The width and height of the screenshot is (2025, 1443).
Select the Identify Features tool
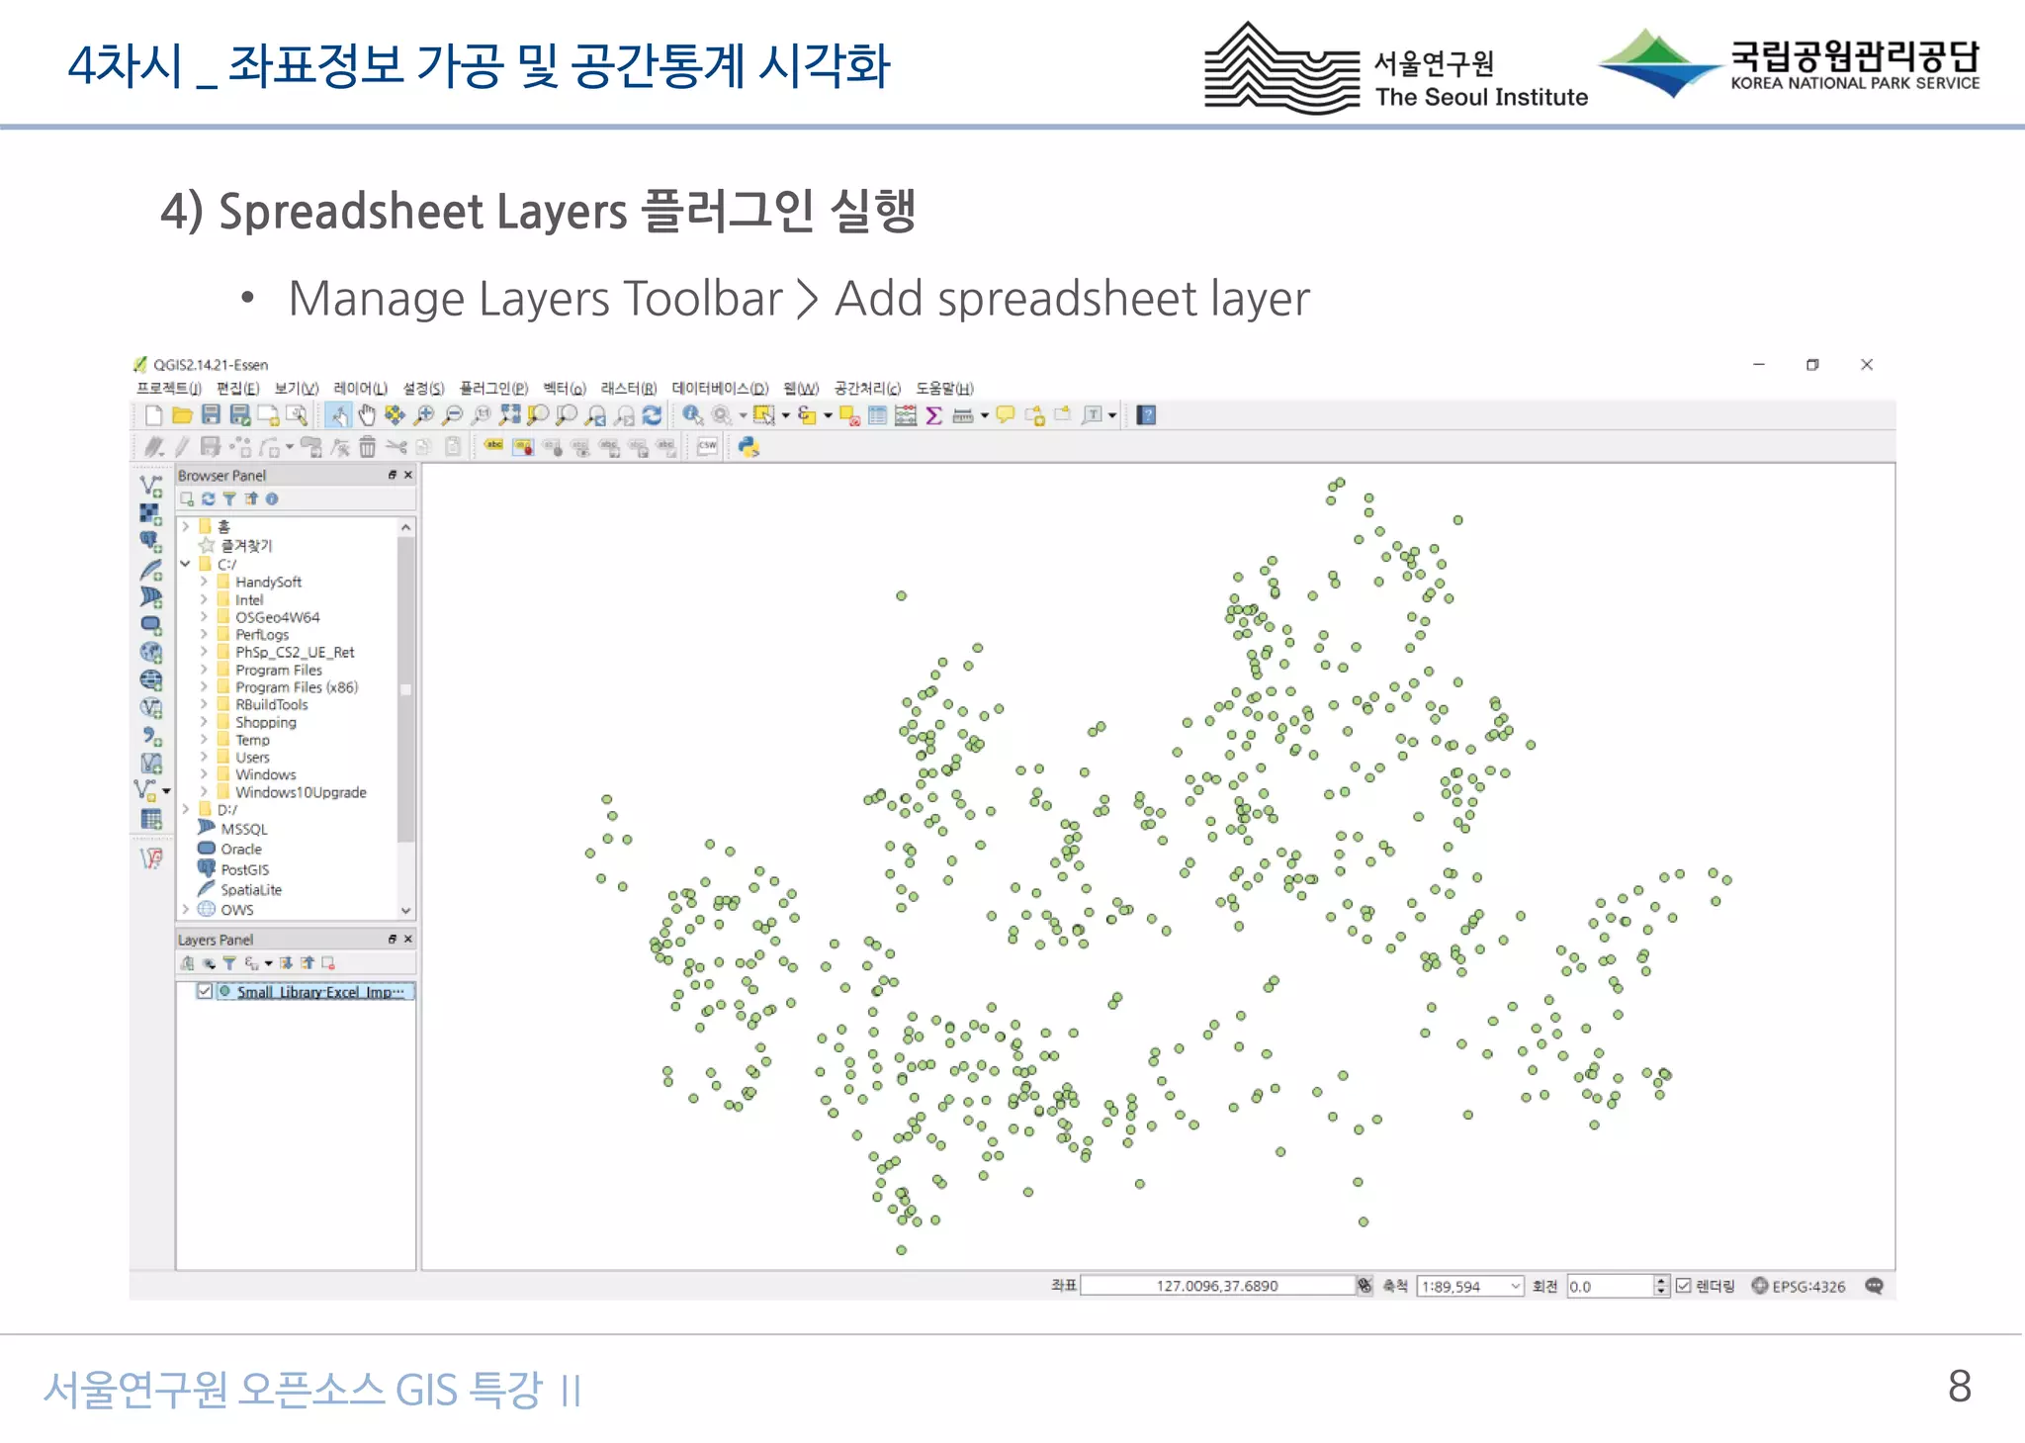coord(692,415)
